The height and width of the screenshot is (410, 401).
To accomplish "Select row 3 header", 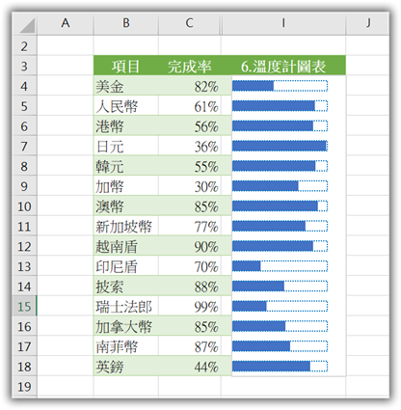I will (24, 66).
